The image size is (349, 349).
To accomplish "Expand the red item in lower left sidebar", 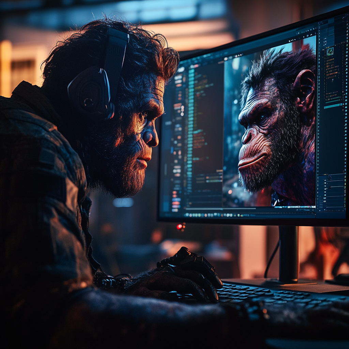I will pos(176,203).
